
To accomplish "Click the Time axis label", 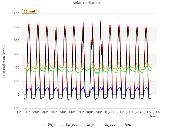I will click(153, 116).
